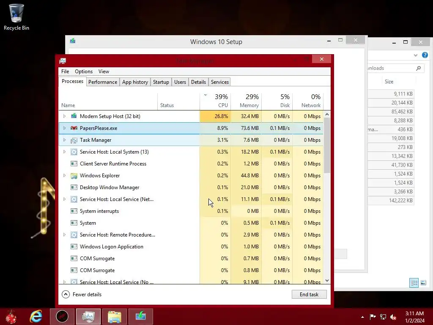Expand Service Host: Remote Procedure...
Viewport: 433px width, 325px height.
(x=64, y=234)
